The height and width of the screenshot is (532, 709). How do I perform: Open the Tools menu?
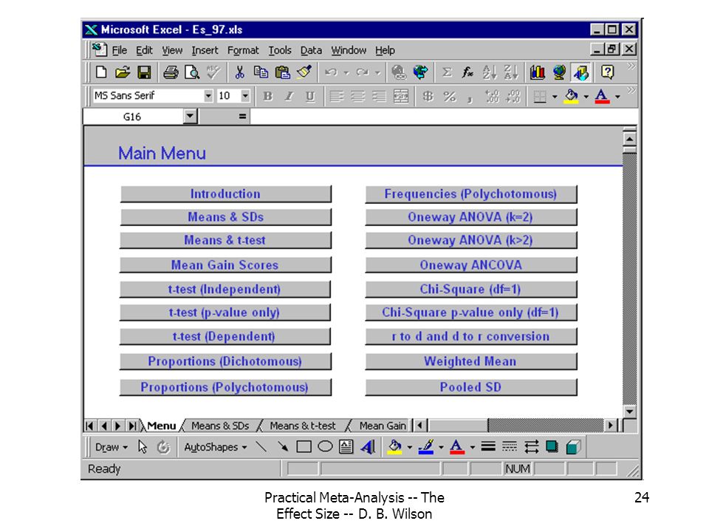pyautogui.click(x=280, y=50)
